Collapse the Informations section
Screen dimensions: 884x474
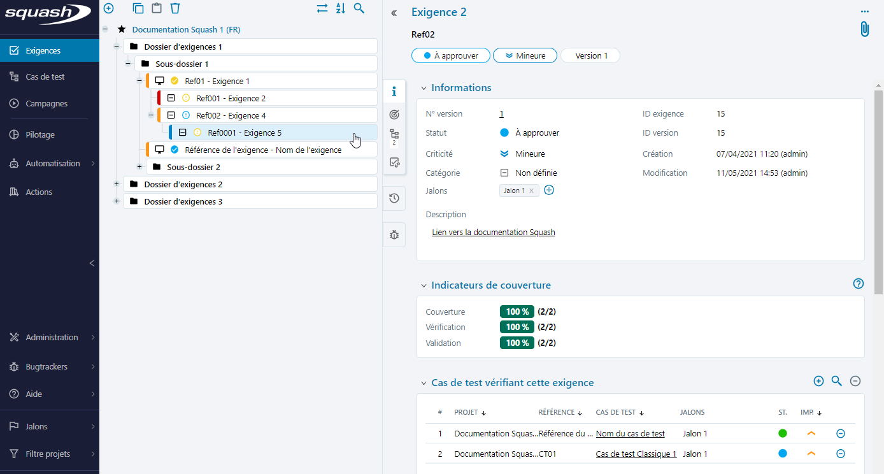[424, 89]
